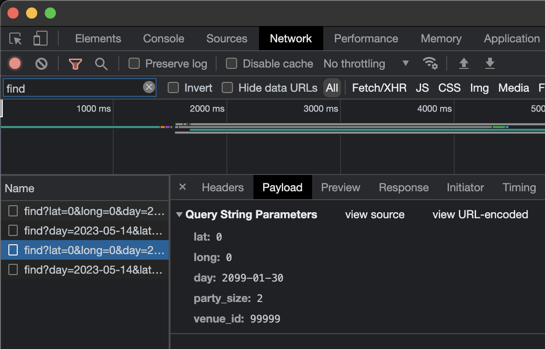Collapse the Query String Parameters section
This screenshot has width=545, height=349.
point(179,215)
